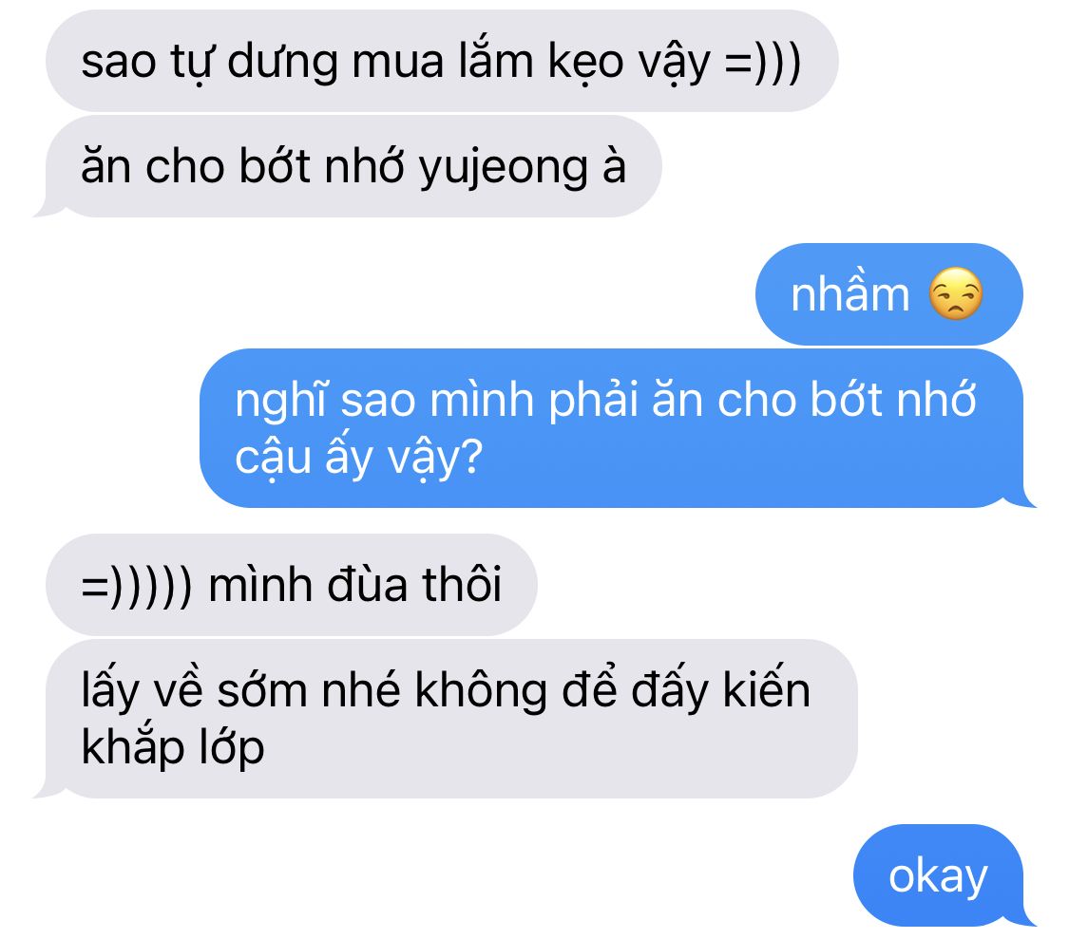
Task: Tap the 'ăn cho bớt nhớ yujeong à' bubble
Action: [x=353, y=166]
